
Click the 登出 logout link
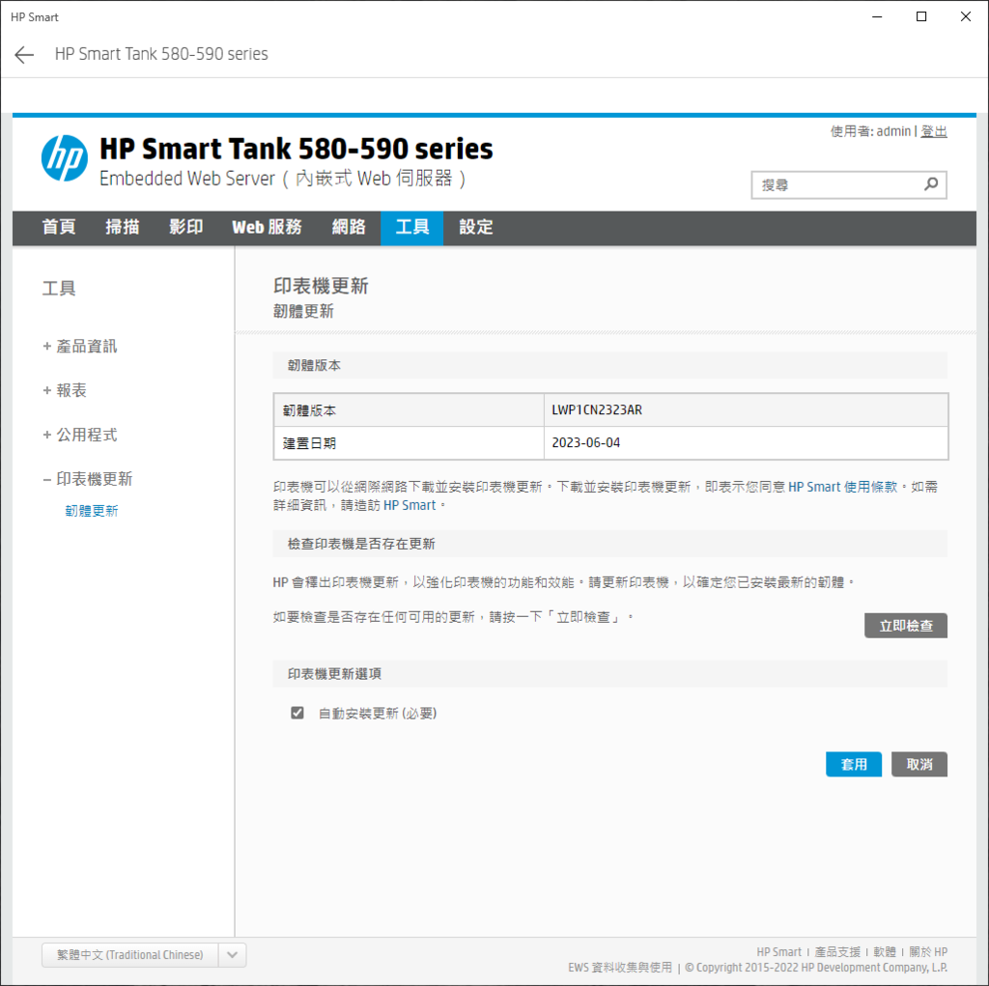[x=934, y=131]
